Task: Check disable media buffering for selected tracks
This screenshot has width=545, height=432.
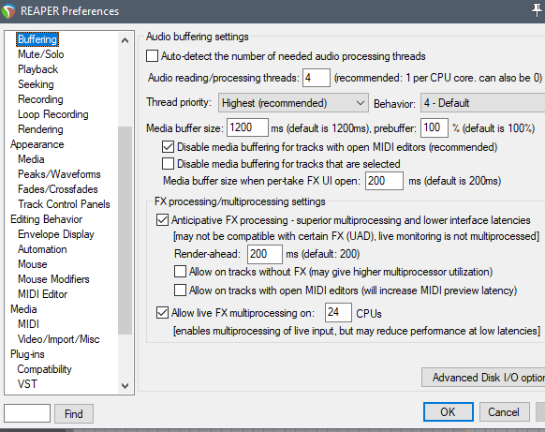Action: pyautogui.click(x=168, y=164)
